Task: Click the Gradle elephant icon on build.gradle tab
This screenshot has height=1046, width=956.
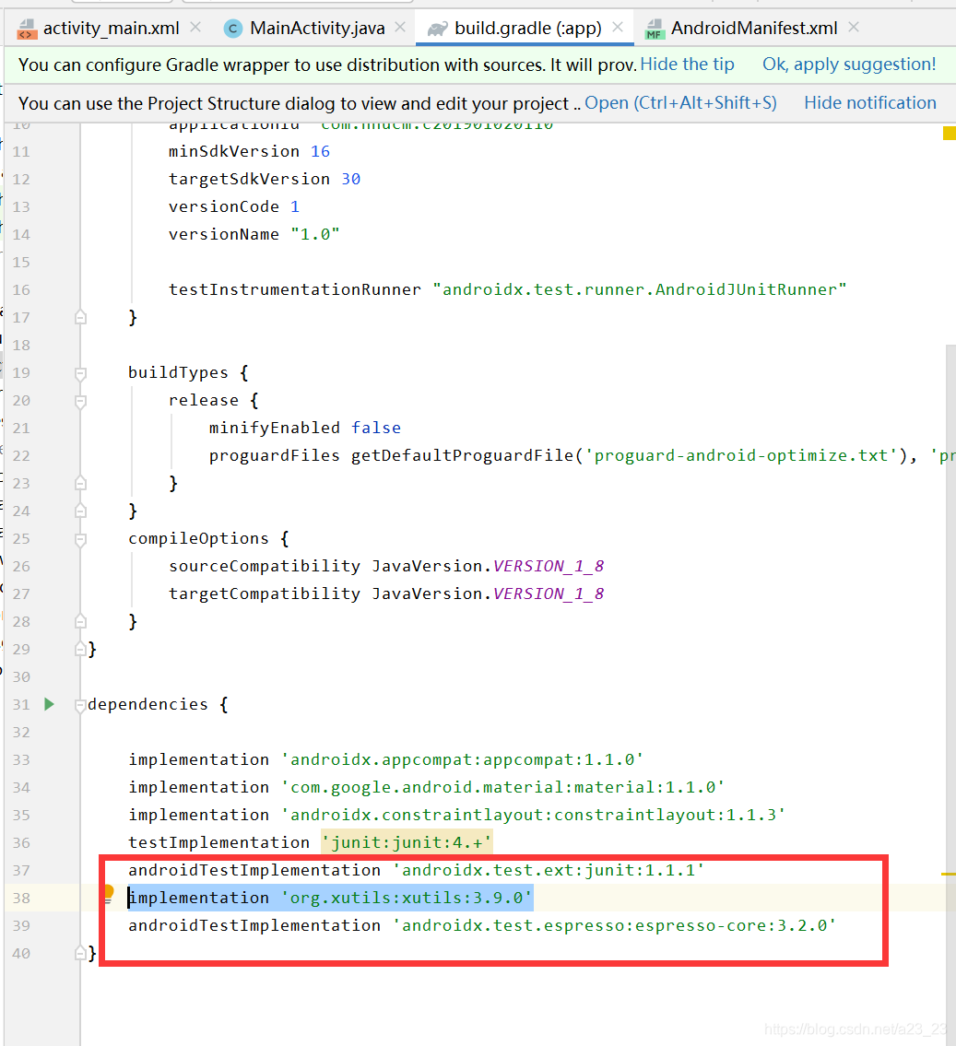Action: tap(438, 29)
